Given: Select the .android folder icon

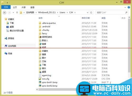Looking at the screenshot, I should (x=40, y=27).
